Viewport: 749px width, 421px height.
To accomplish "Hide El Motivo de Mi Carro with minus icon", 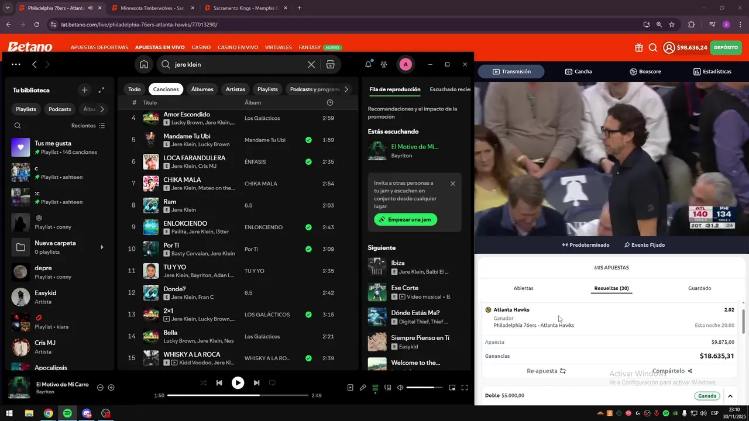I will coord(100,387).
